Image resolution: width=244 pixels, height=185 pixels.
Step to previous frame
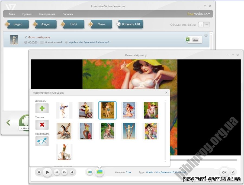(x=57, y=172)
